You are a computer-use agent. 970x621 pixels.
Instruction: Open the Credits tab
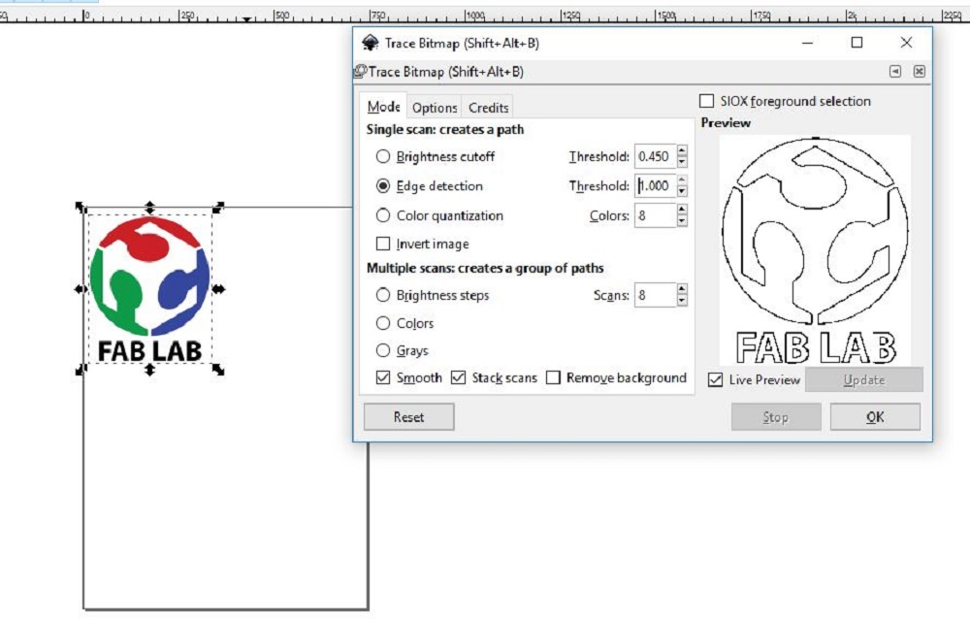click(x=488, y=108)
